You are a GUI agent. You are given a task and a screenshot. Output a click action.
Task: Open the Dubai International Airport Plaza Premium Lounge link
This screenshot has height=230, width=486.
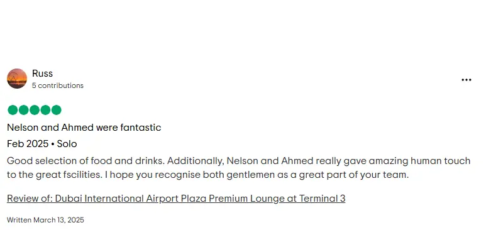click(176, 199)
